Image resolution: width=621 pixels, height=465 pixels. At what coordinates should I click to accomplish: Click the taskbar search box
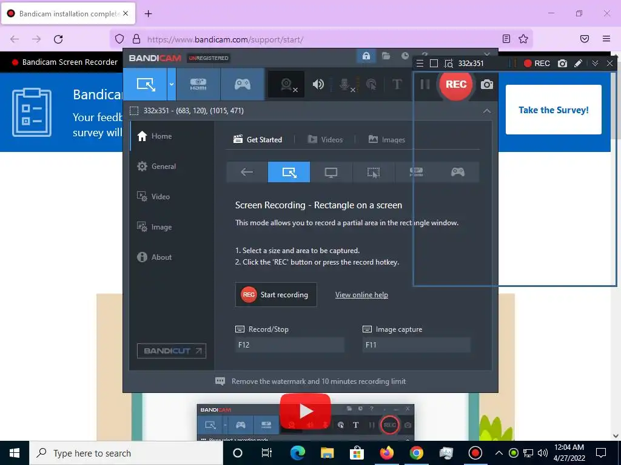pos(126,453)
